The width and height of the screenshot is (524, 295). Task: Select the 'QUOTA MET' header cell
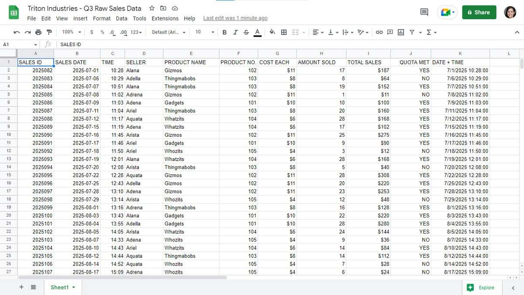[x=410, y=62]
